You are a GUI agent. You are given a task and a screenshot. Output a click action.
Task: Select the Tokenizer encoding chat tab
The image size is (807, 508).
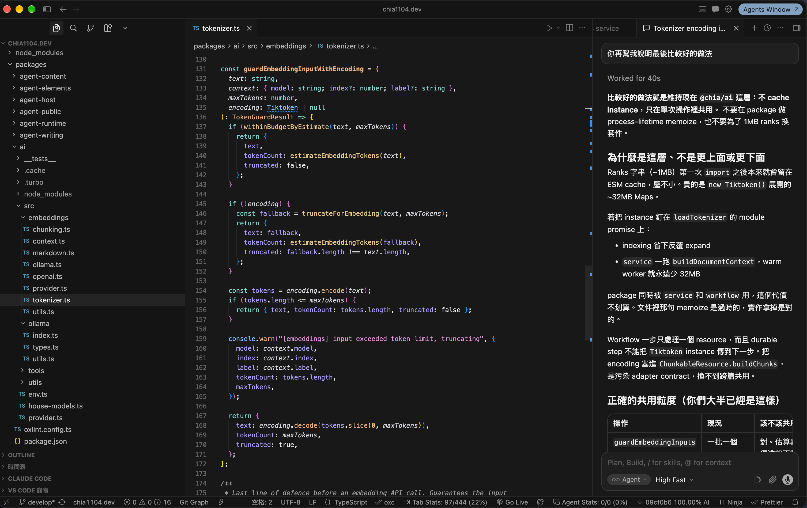[x=689, y=28]
